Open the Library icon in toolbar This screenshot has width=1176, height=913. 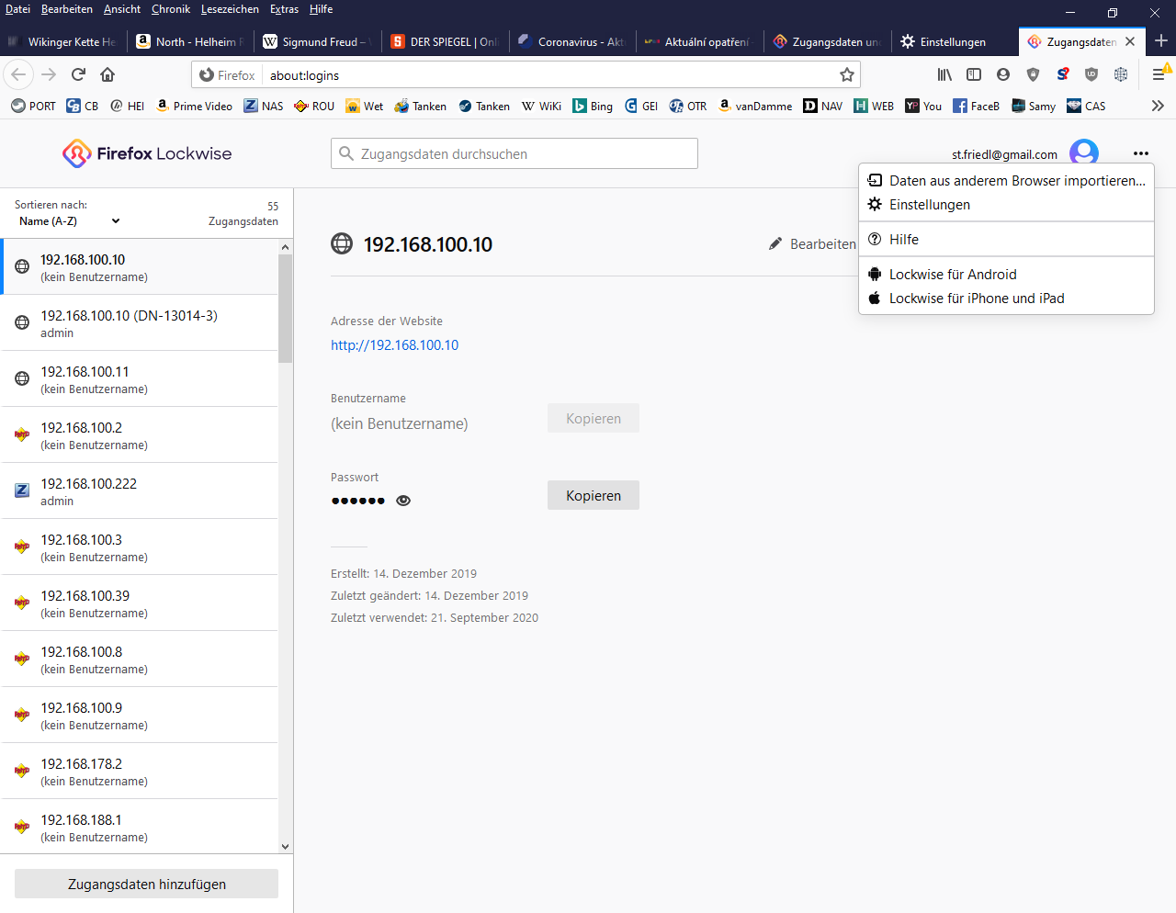point(944,74)
